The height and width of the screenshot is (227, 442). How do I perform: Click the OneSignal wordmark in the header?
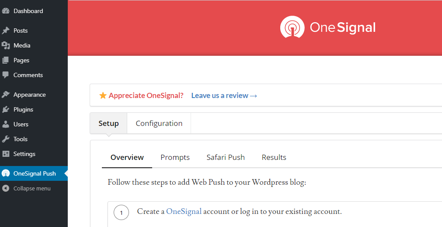coord(343,27)
